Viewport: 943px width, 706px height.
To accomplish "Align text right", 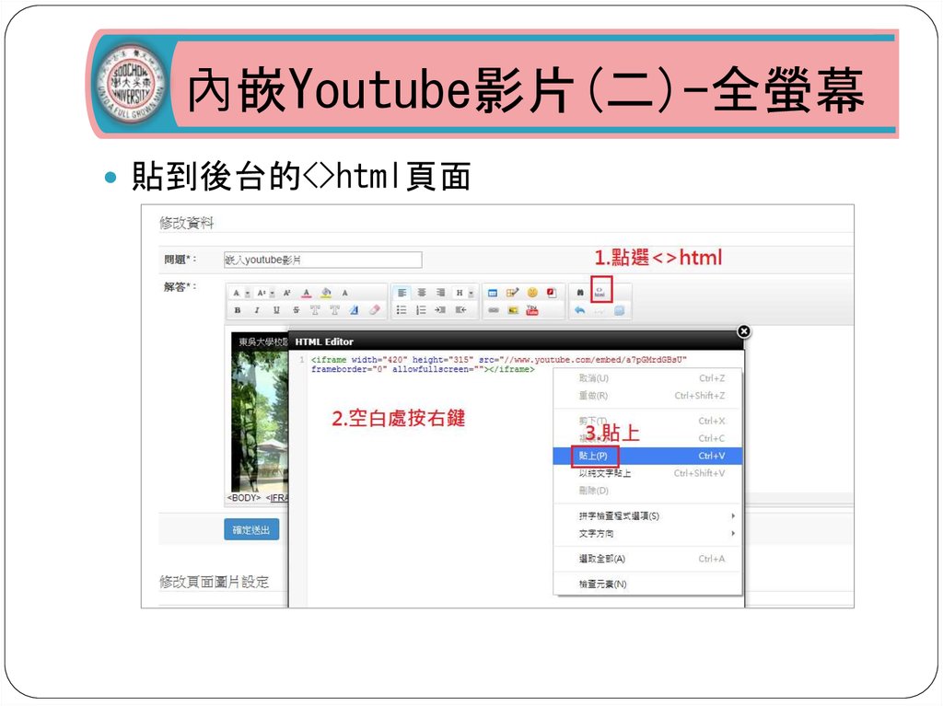I will [x=441, y=293].
